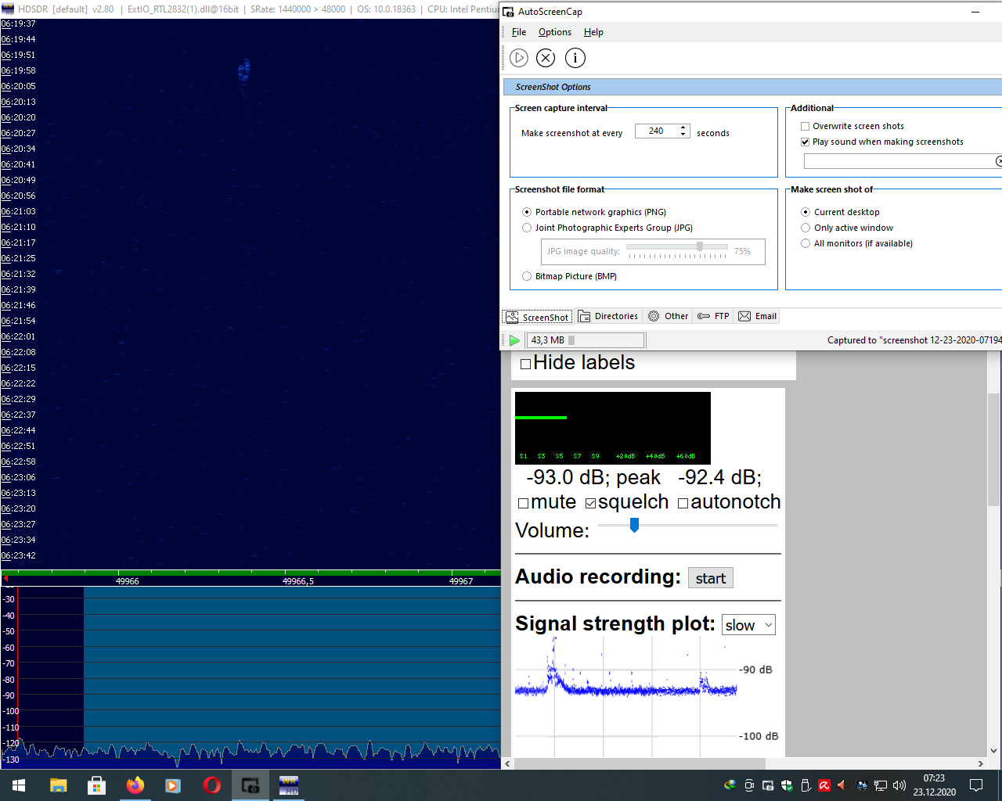The image size is (1002, 801).
Task: Click the right arrow of the horizontal scrollbar
Action: [981, 763]
